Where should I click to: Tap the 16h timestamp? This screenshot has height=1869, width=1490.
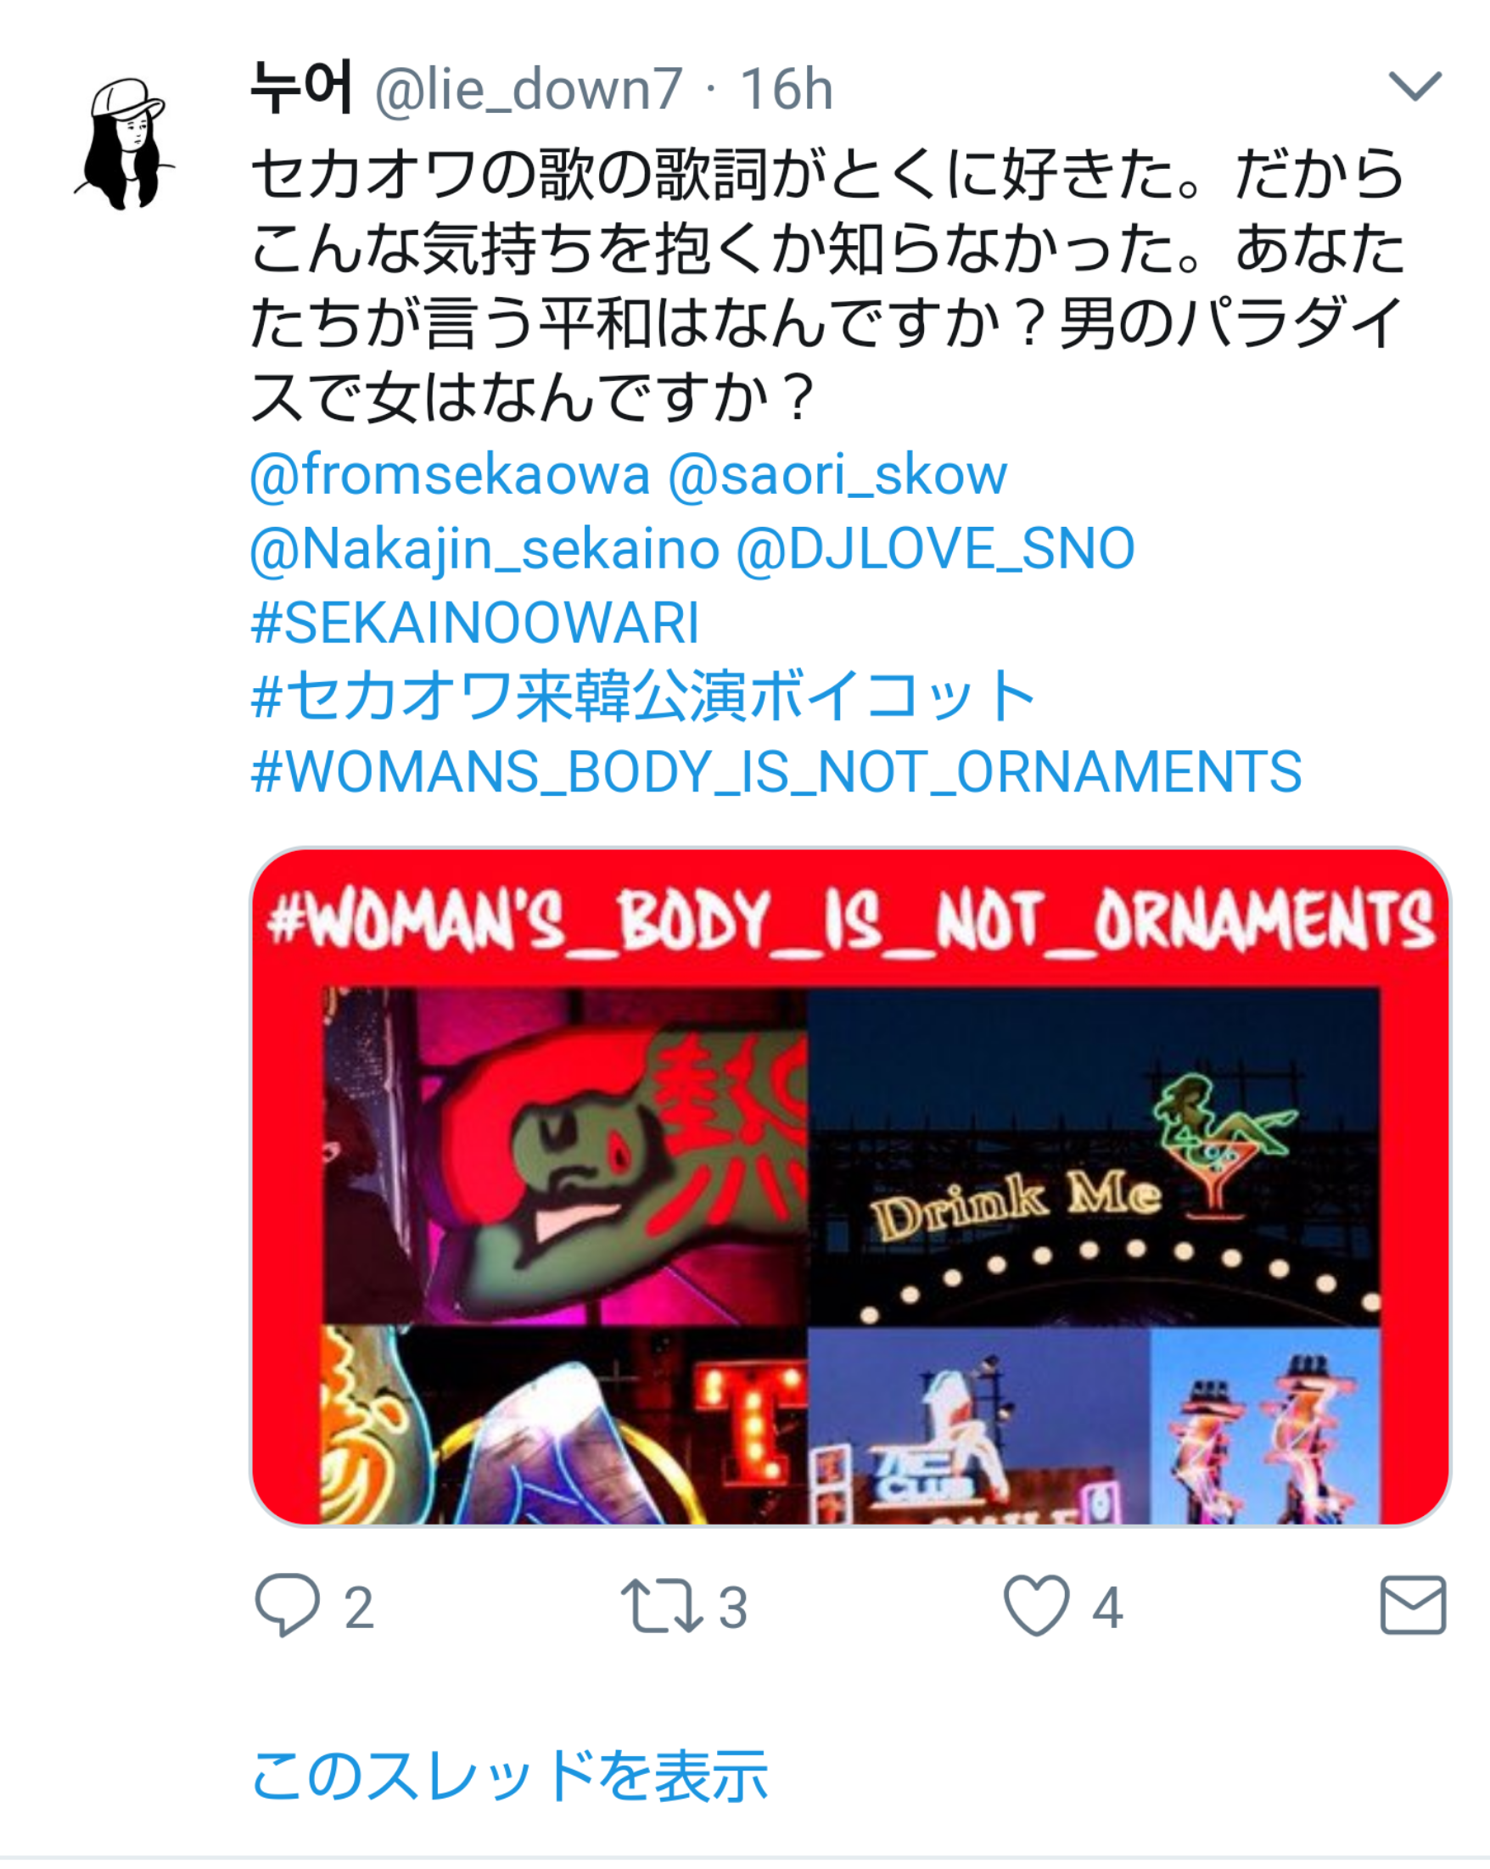787,88
